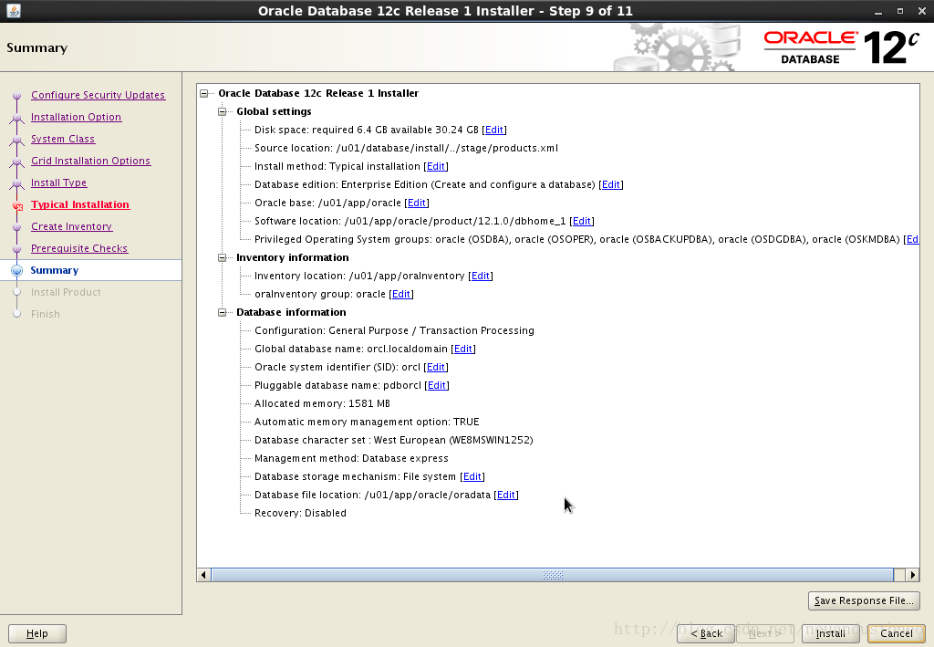The image size is (934, 647).
Task: Click the left scroll arrow of the horizontal scrollbar
Action: click(x=203, y=575)
